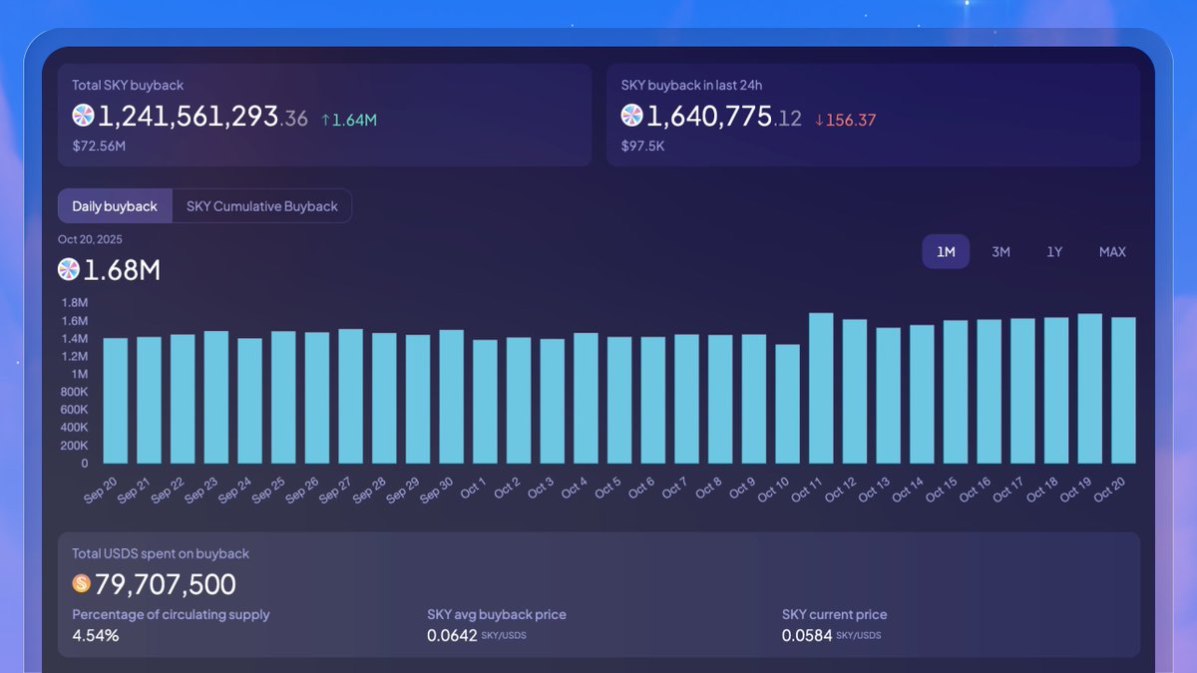This screenshot has width=1197, height=673.
Task: Click the Total SKY buyback card
Action: coord(325,115)
